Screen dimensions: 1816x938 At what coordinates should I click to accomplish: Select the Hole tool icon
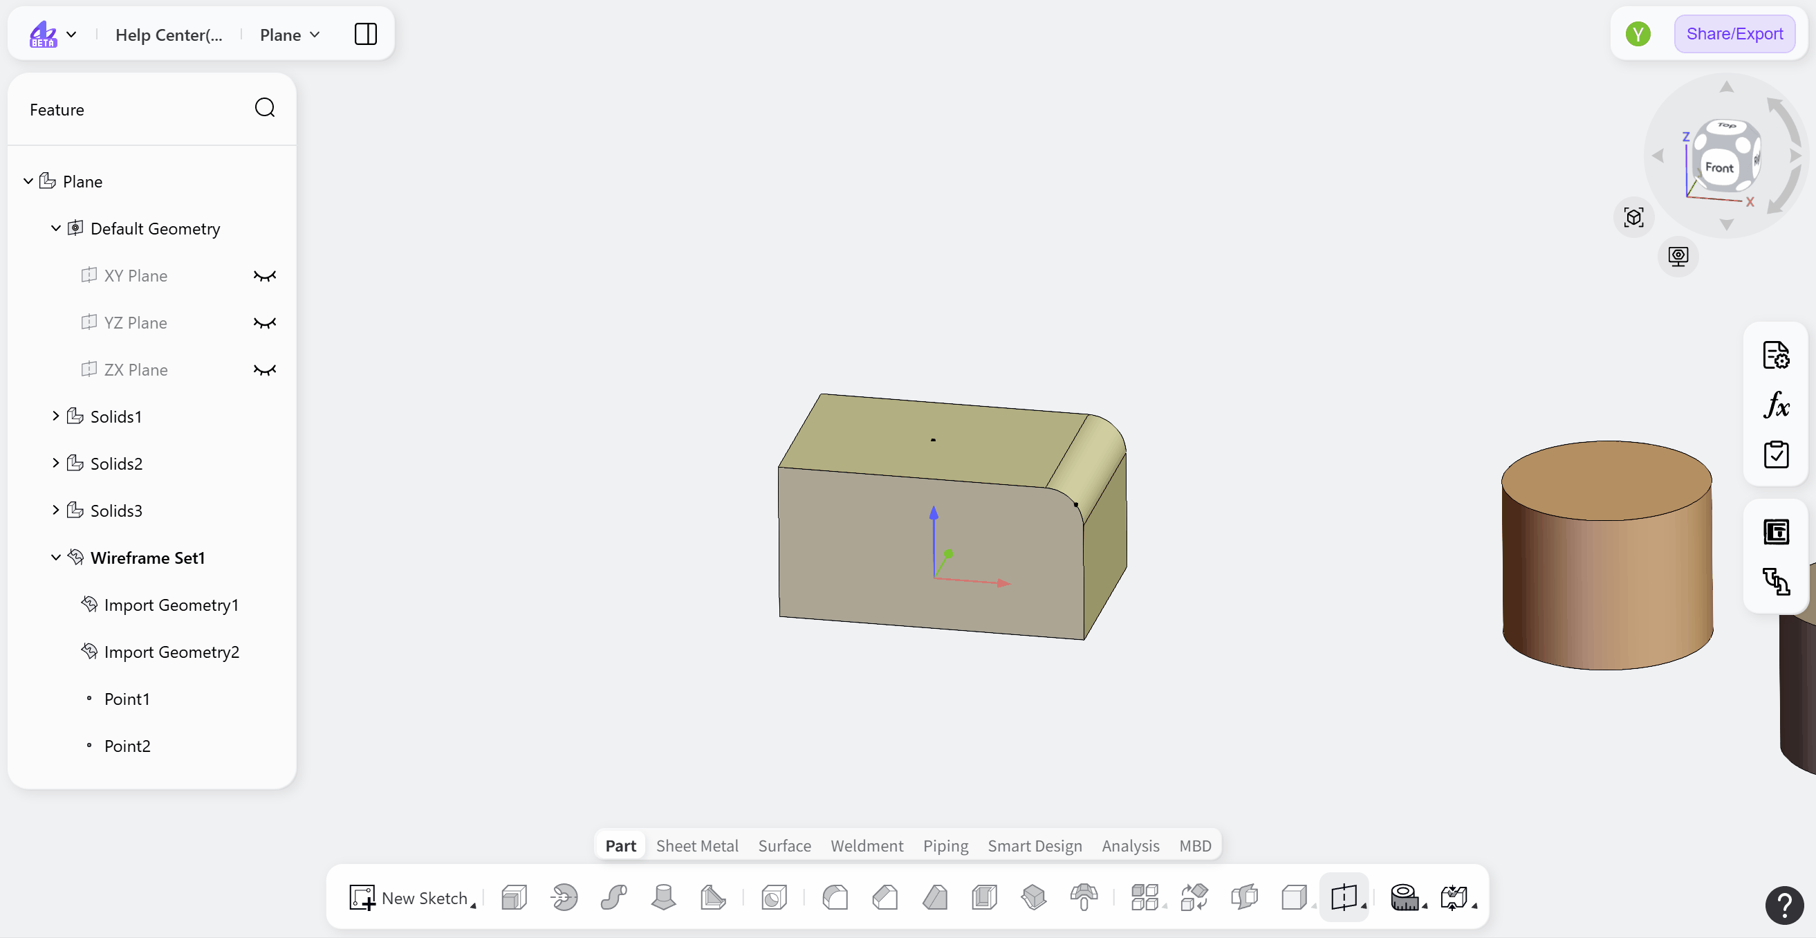[774, 898]
